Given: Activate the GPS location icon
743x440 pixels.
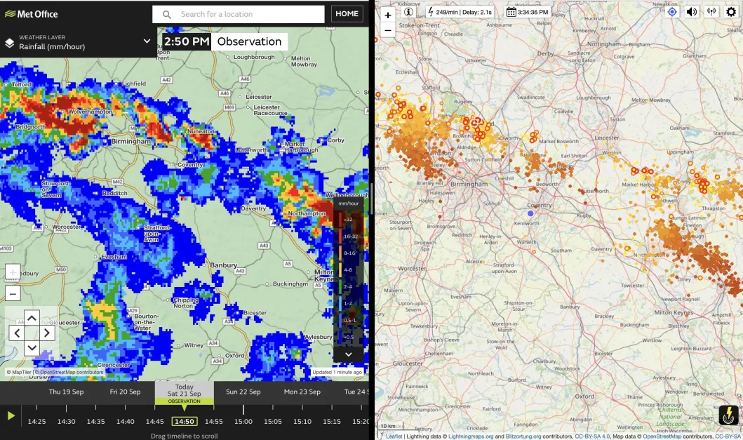Looking at the screenshot, I should click(x=671, y=11).
